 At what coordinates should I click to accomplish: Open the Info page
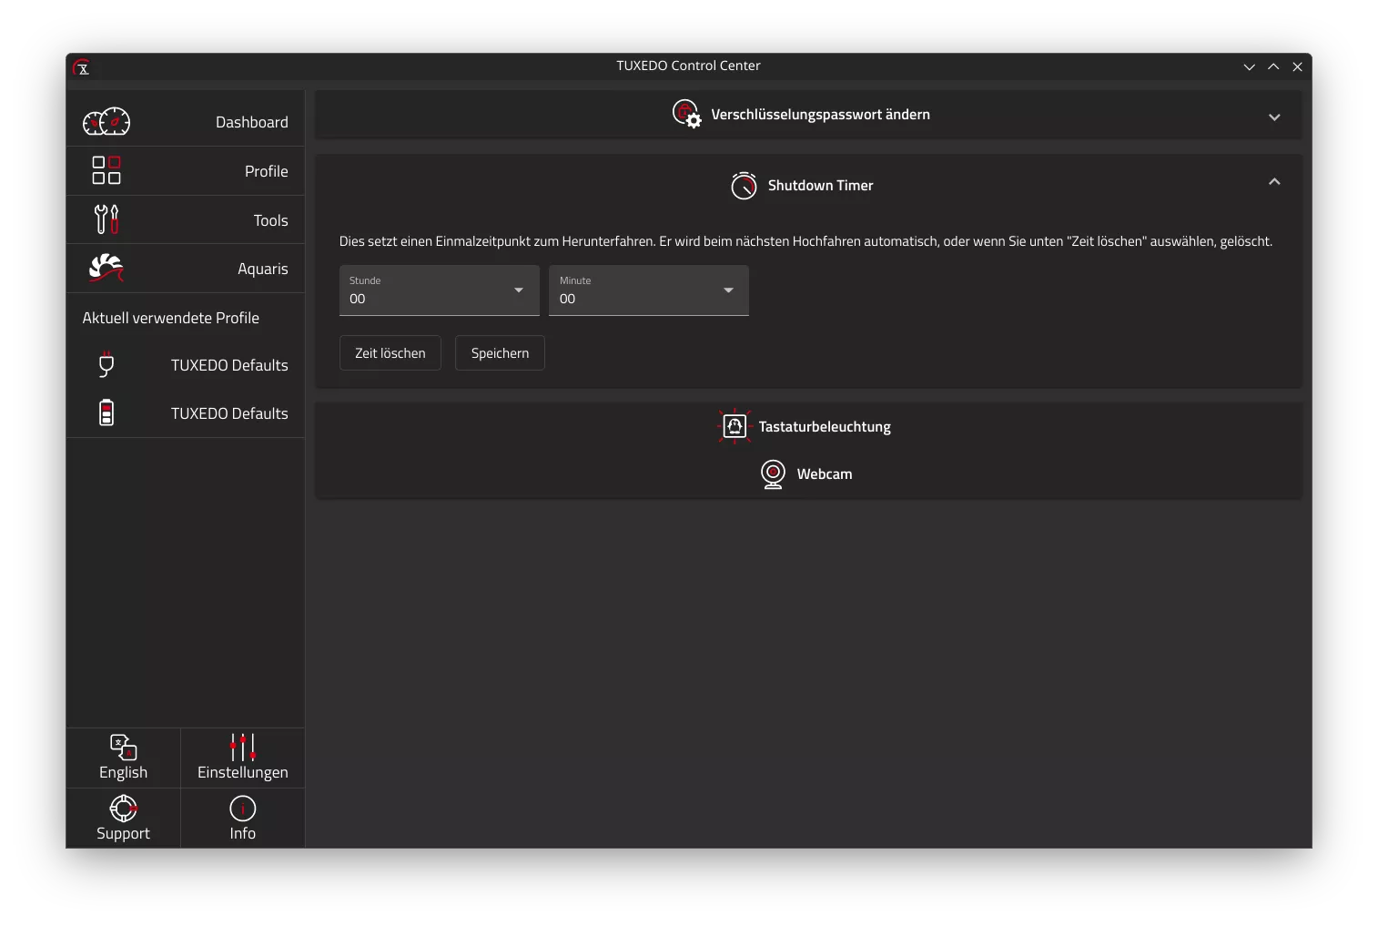[242, 817]
